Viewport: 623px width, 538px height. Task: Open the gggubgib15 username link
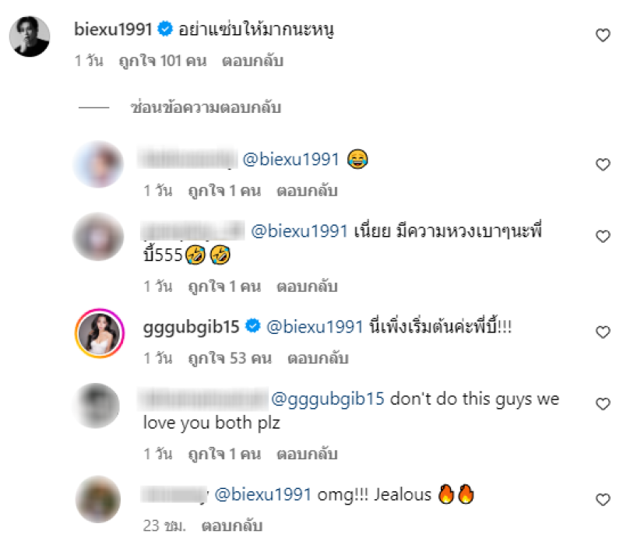(x=191, y=327)
